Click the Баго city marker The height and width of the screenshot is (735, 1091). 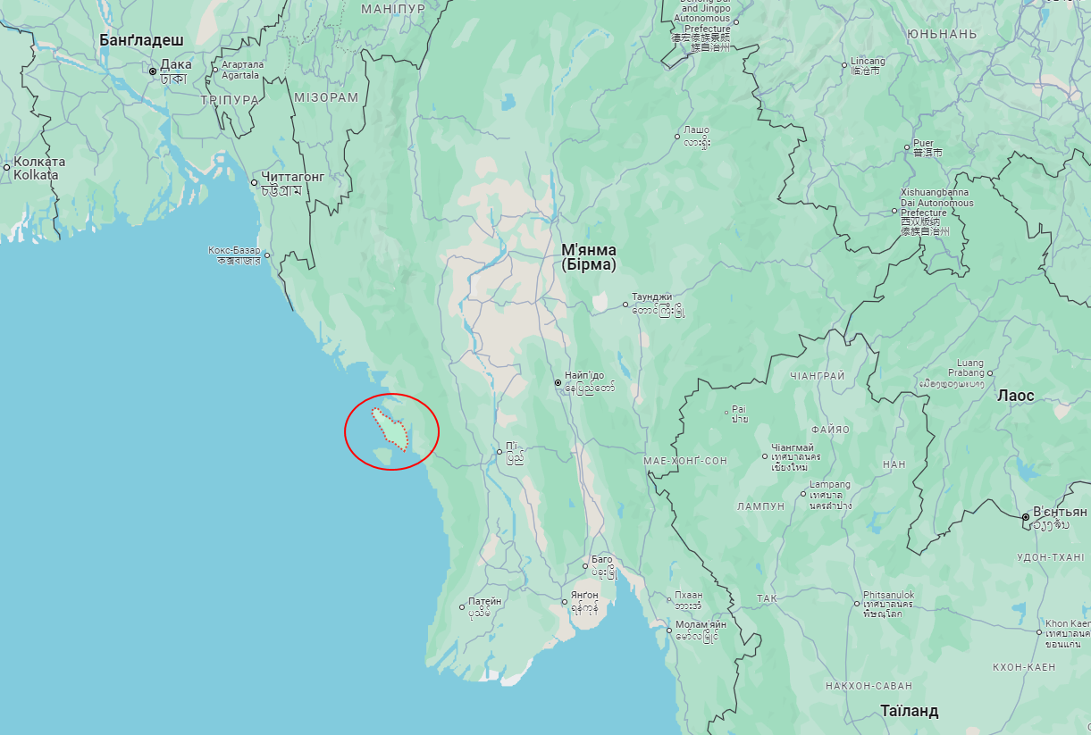coord(585,565)
